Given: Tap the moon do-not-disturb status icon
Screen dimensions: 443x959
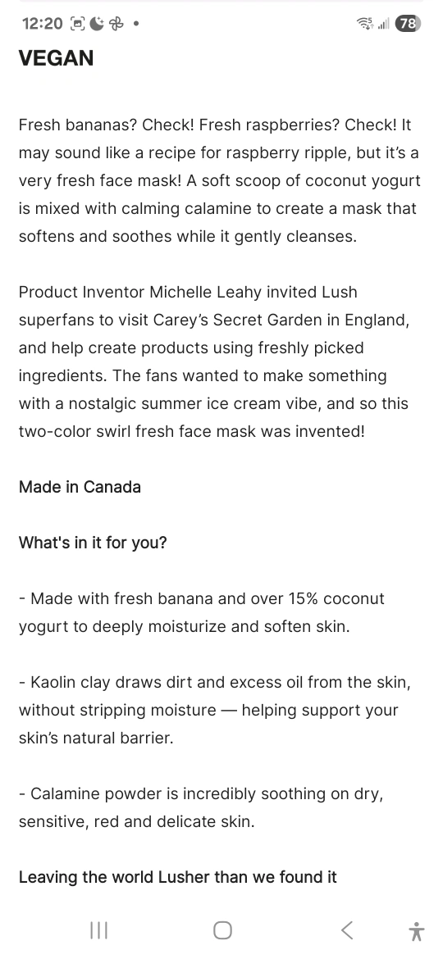Looking at the screenshot, I should click(97, 24).
